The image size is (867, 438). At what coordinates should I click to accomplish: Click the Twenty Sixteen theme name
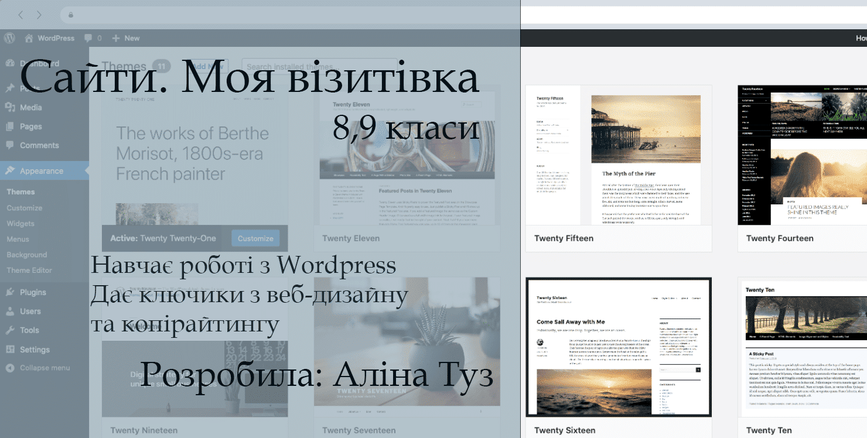[x=565, y=430]
